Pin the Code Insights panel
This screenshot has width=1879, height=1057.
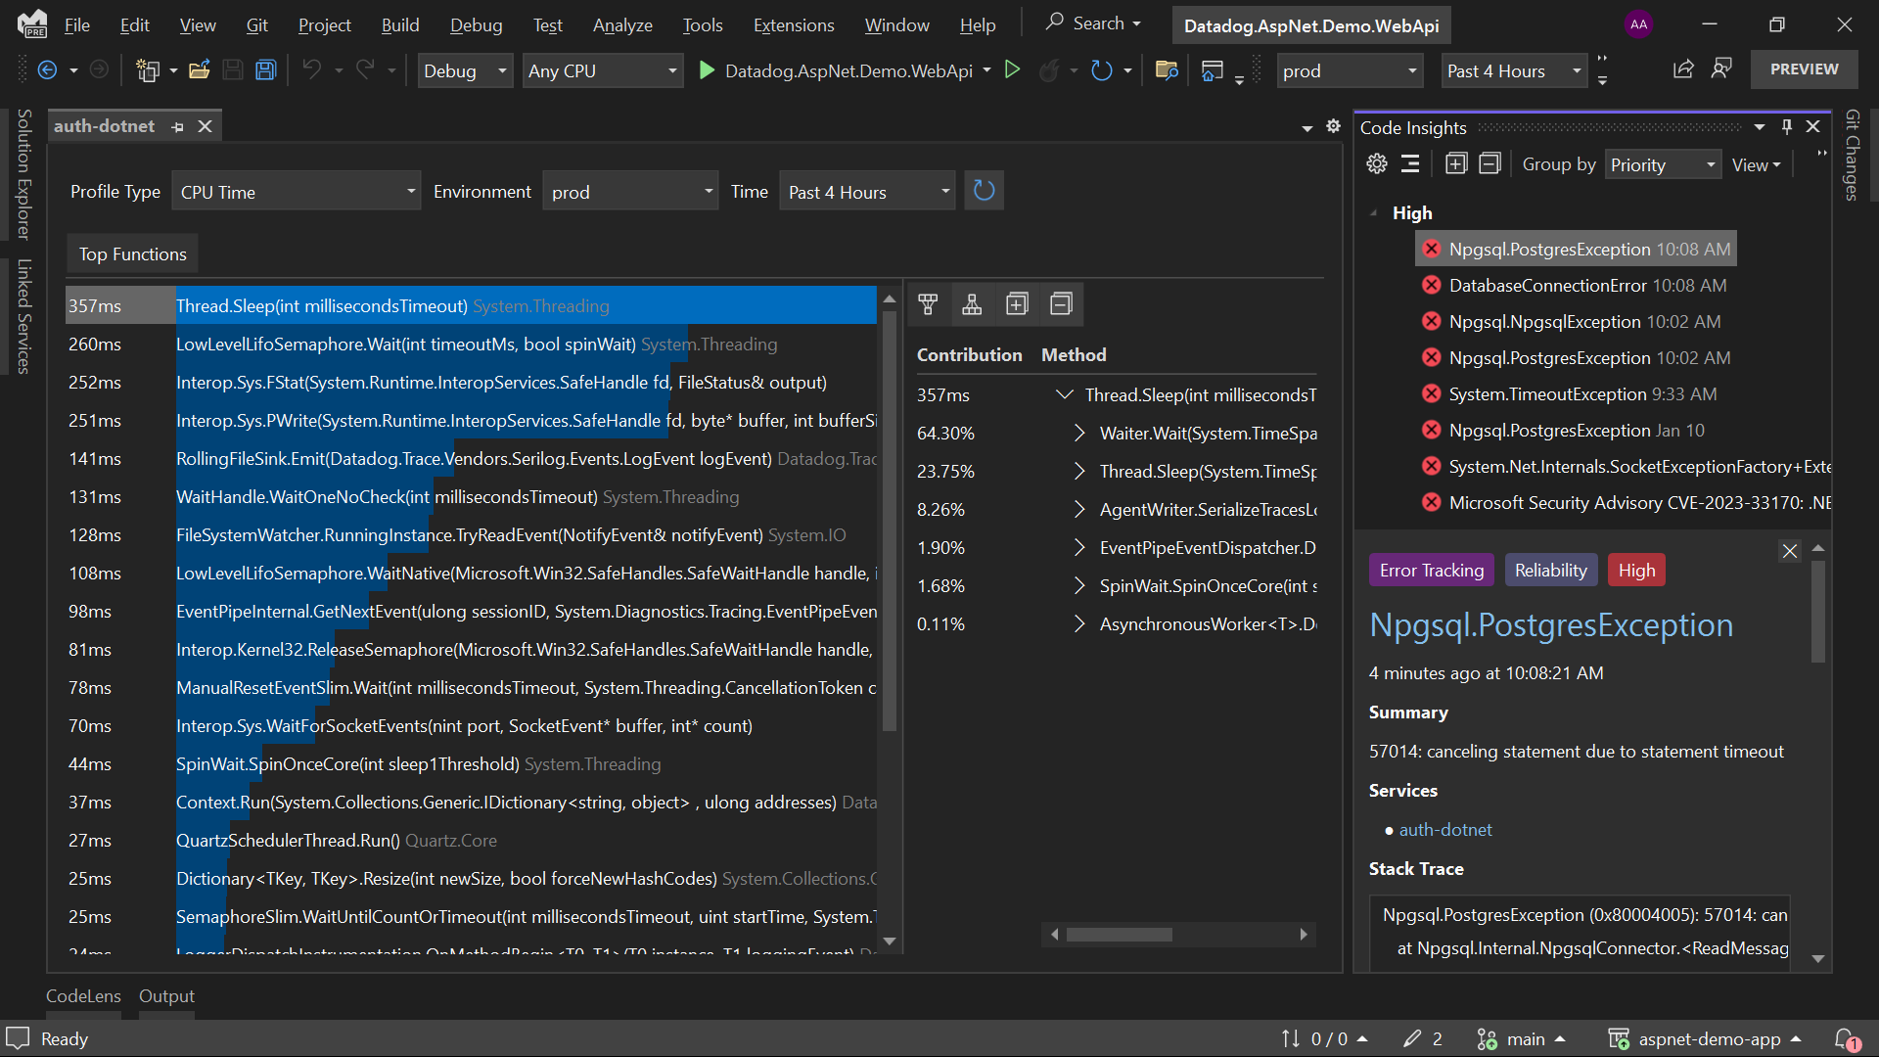[x=1787, y=126]
